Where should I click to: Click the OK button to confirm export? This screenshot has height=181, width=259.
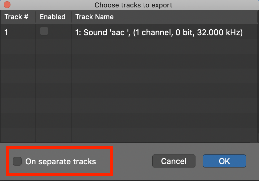click(224, 161)
